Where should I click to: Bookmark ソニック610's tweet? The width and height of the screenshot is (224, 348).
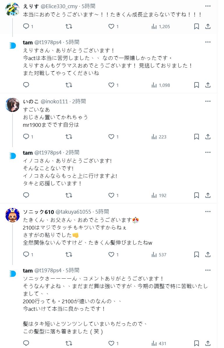[197, 255]
